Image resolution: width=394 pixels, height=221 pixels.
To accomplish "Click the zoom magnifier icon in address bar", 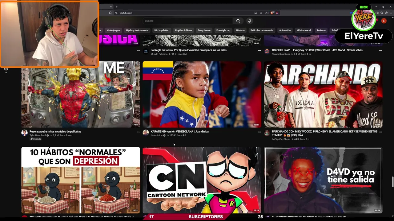I will [261, 13].
